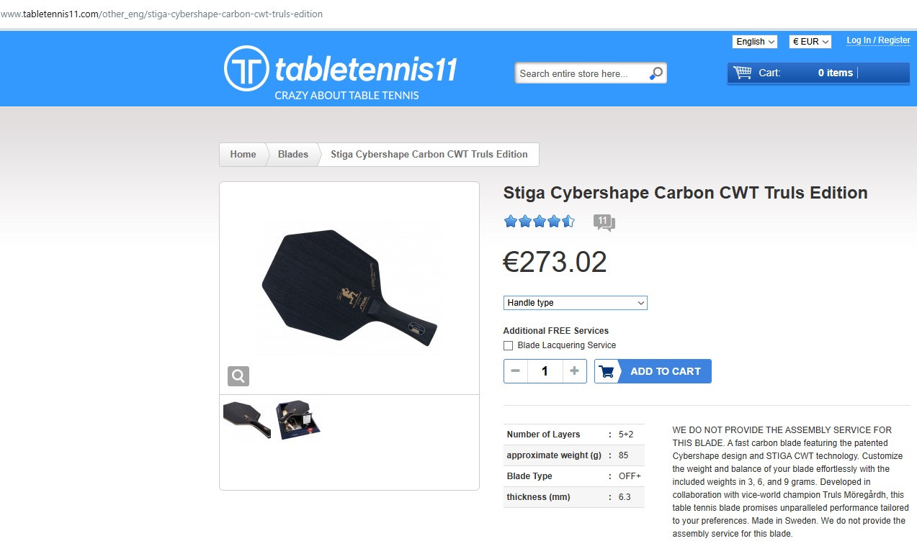917x541 pixels.
Task: Click the blue star rating
Action: (x=539, y=222)
